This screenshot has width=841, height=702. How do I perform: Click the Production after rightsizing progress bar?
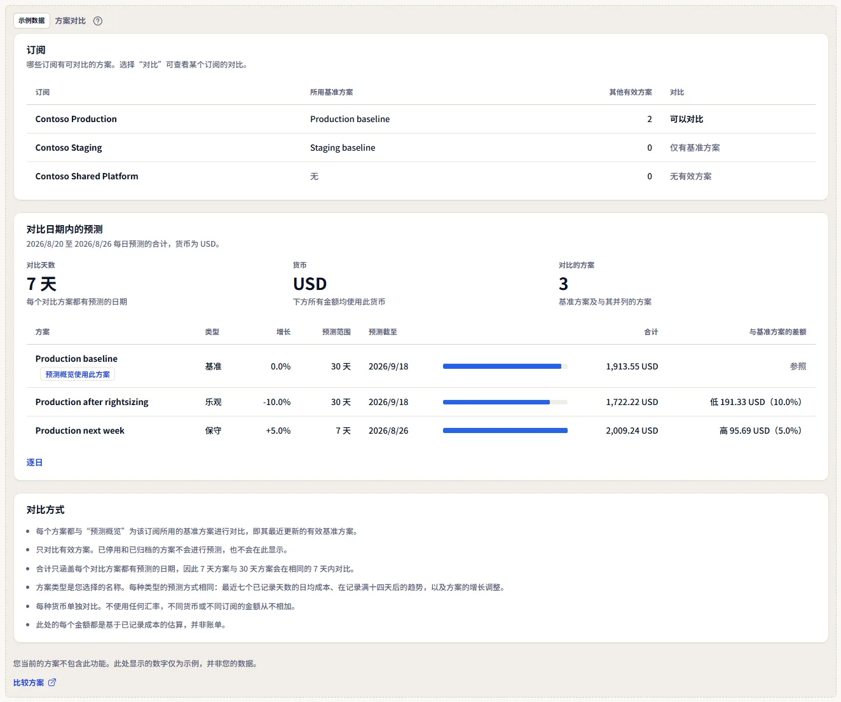click(505, 402)
